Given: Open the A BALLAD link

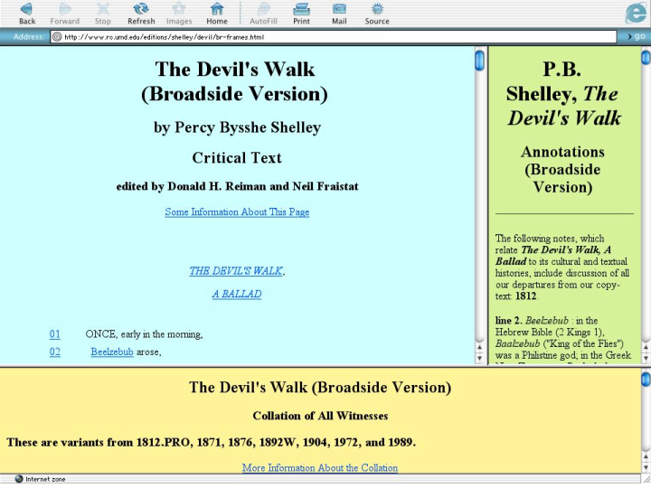Looking at the screenshot, I should pyautogui.click(x=237, y=295).
